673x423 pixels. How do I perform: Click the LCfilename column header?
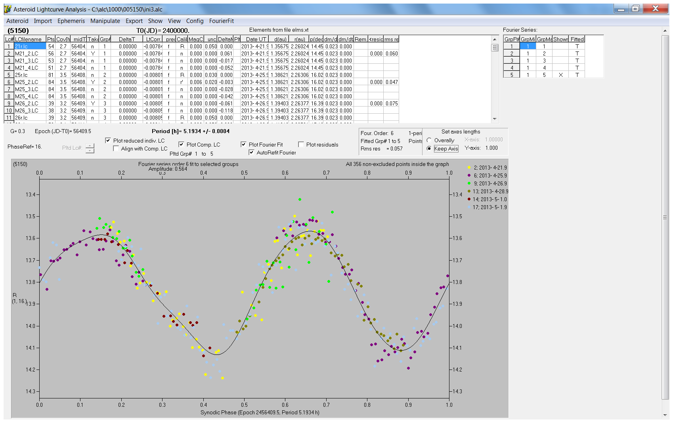(x=30, y=39)
